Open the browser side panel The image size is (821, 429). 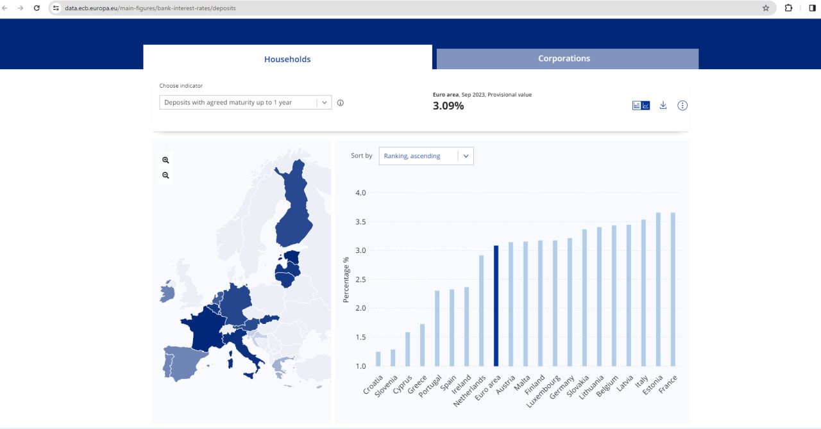813,8
